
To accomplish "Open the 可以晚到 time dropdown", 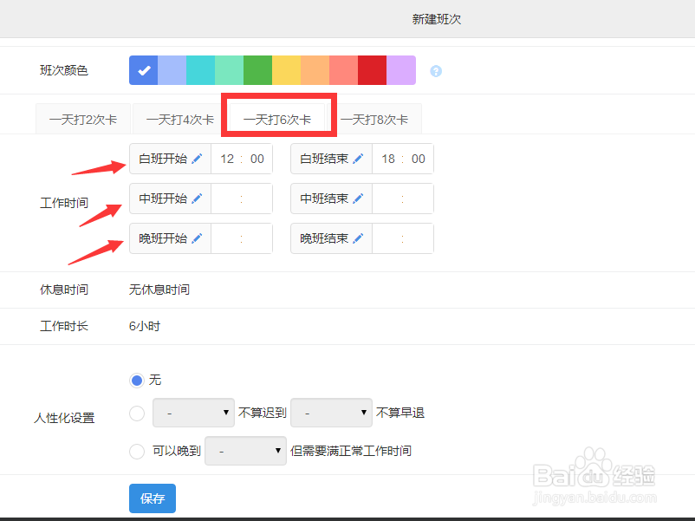I will 245,451.
